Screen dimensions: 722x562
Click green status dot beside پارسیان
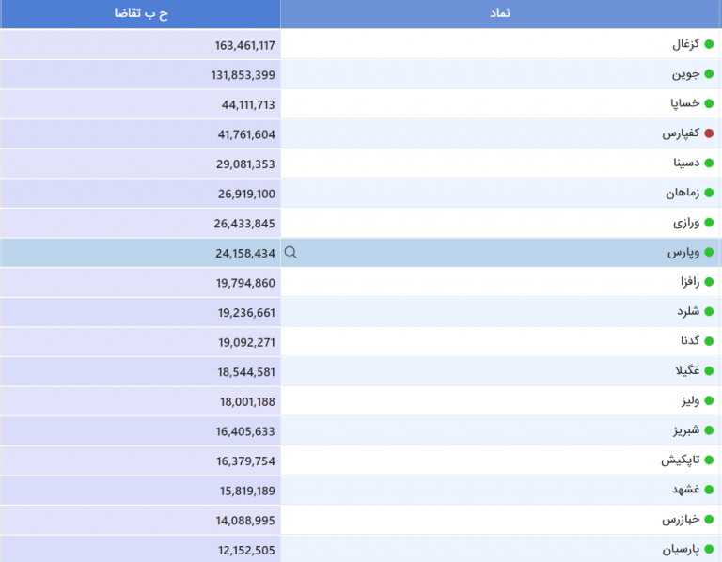(709, 549)
